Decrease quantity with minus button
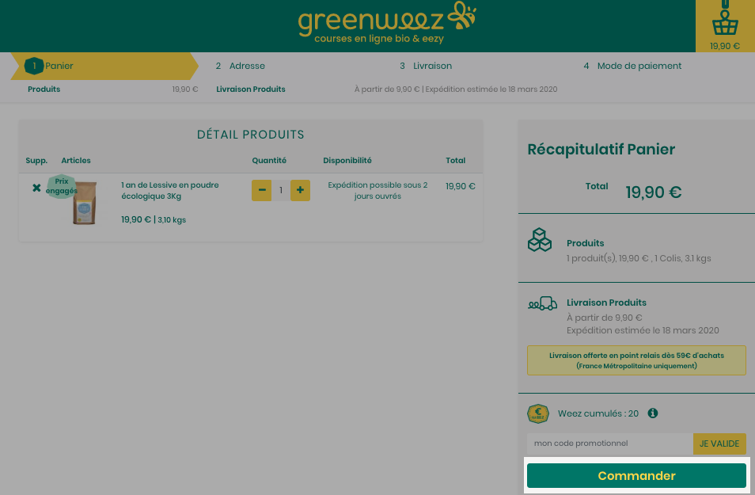The image size is (755, 495). [261, 190]
